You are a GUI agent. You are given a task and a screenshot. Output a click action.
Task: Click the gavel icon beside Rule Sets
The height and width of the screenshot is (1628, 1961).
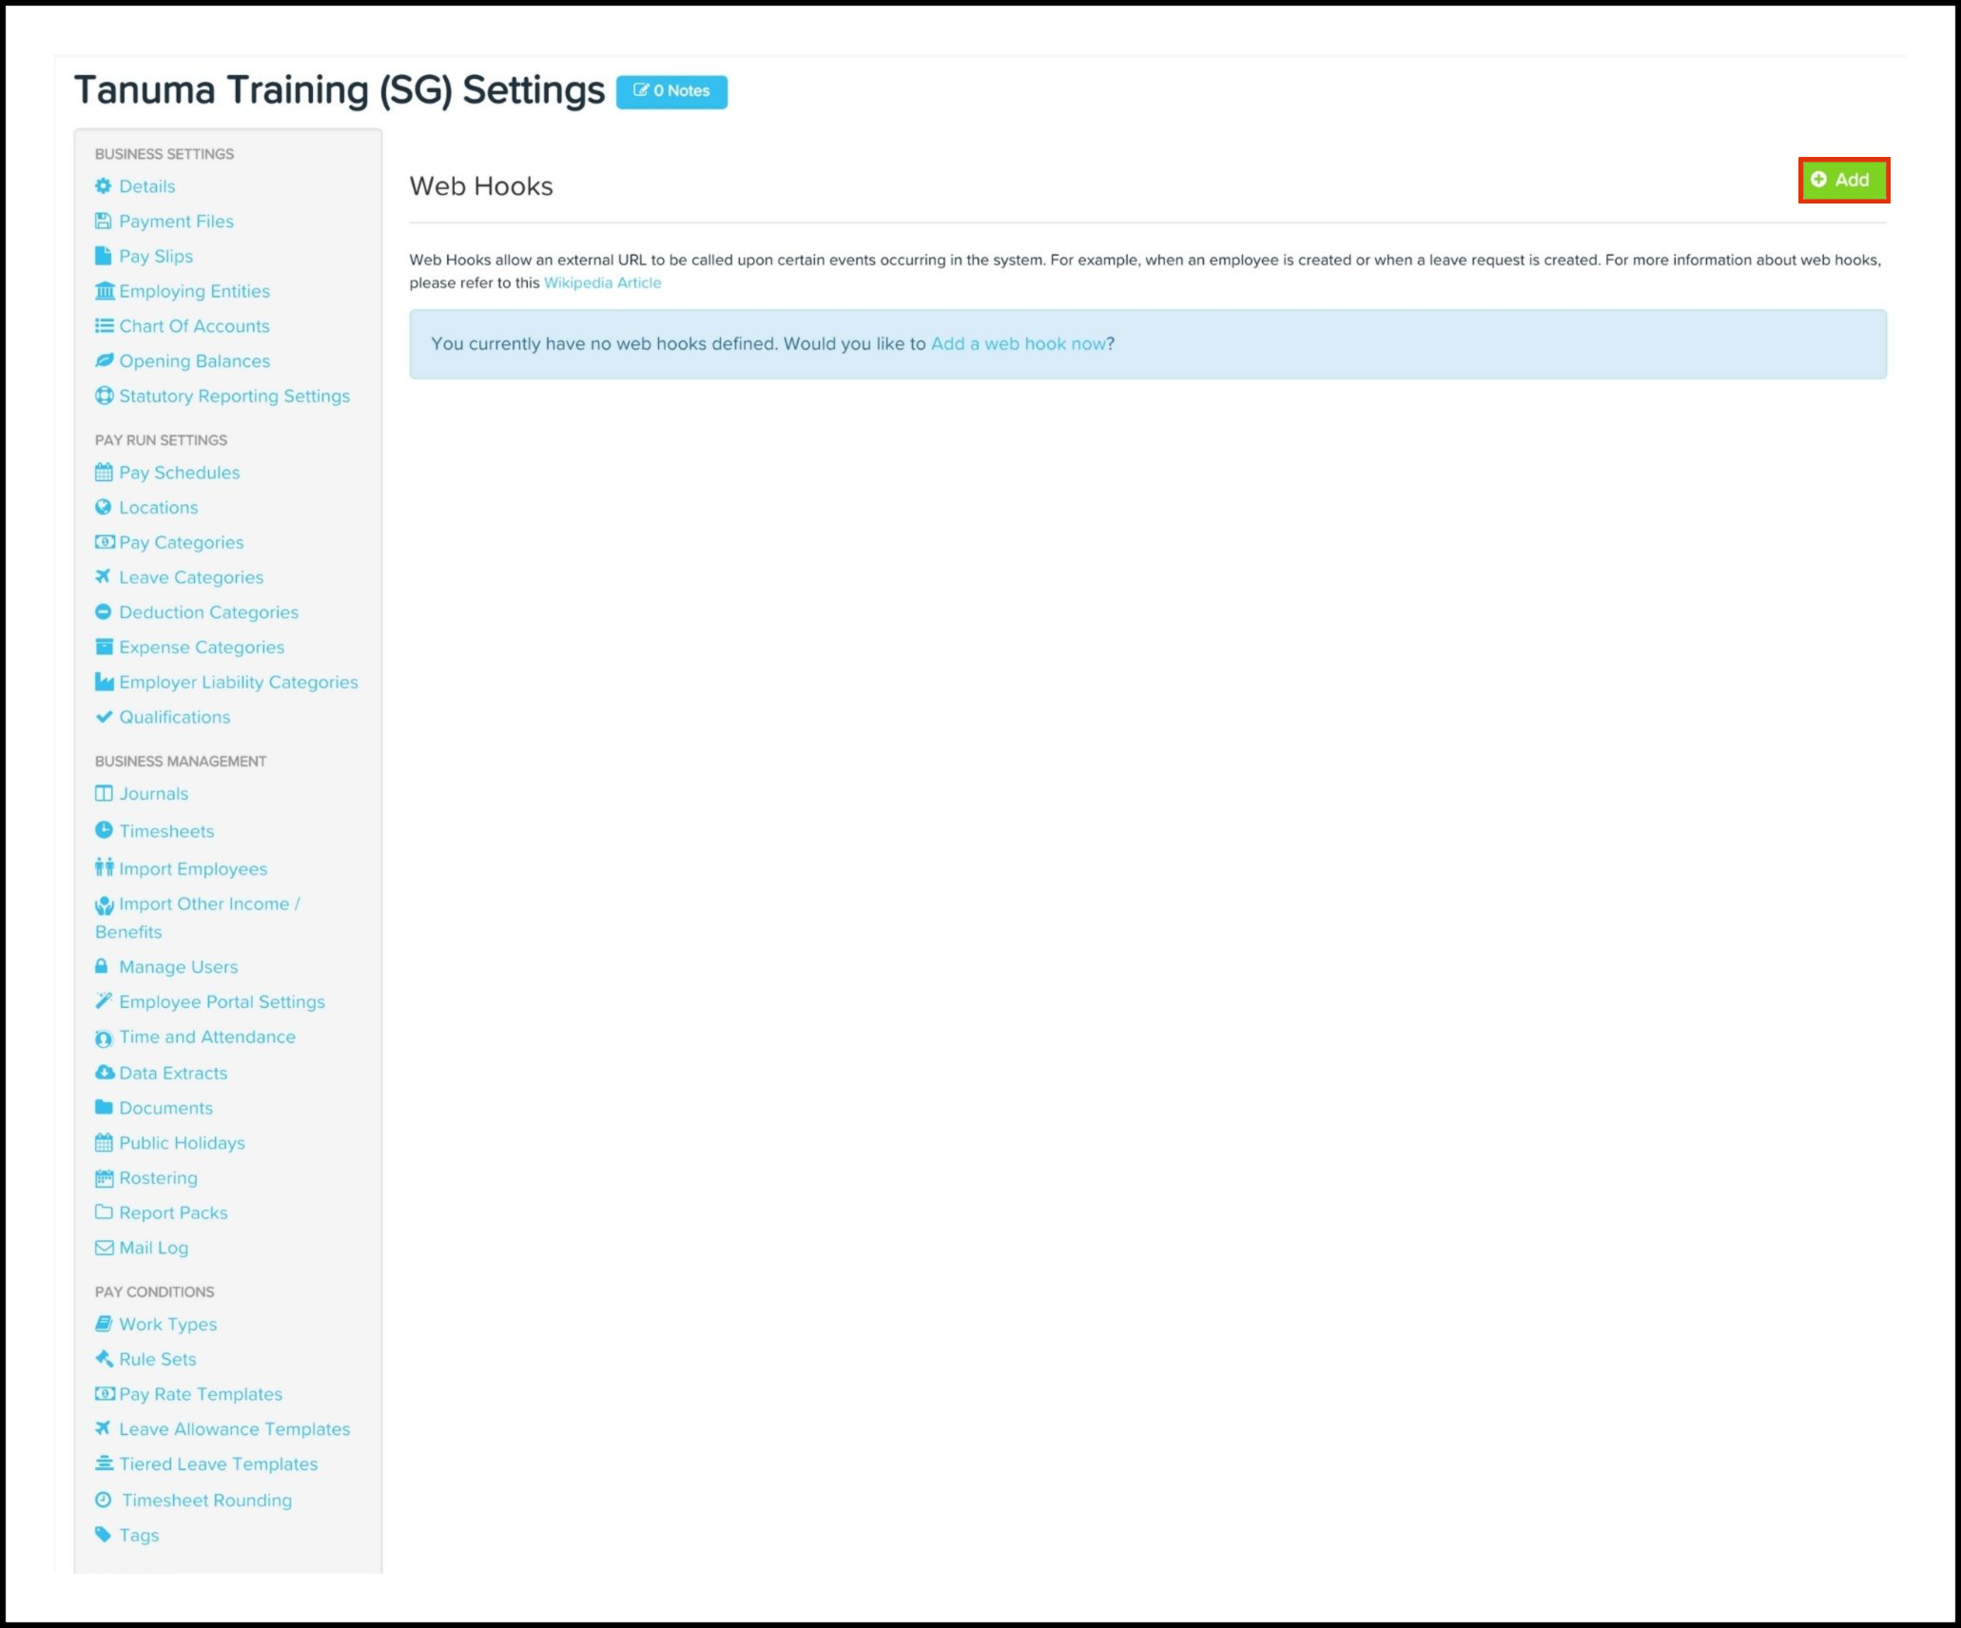104,1359
